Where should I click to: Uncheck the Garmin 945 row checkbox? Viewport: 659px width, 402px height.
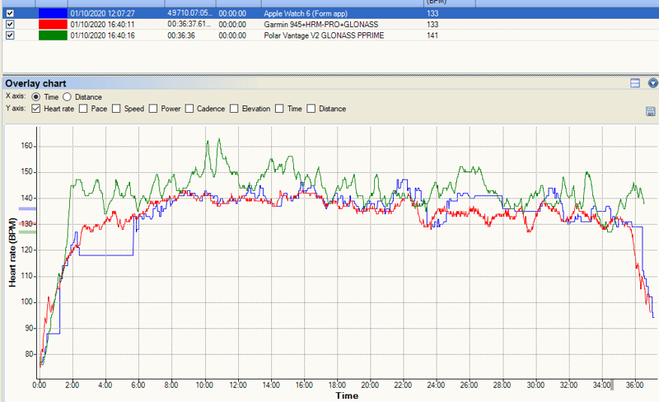coord(10,24)
